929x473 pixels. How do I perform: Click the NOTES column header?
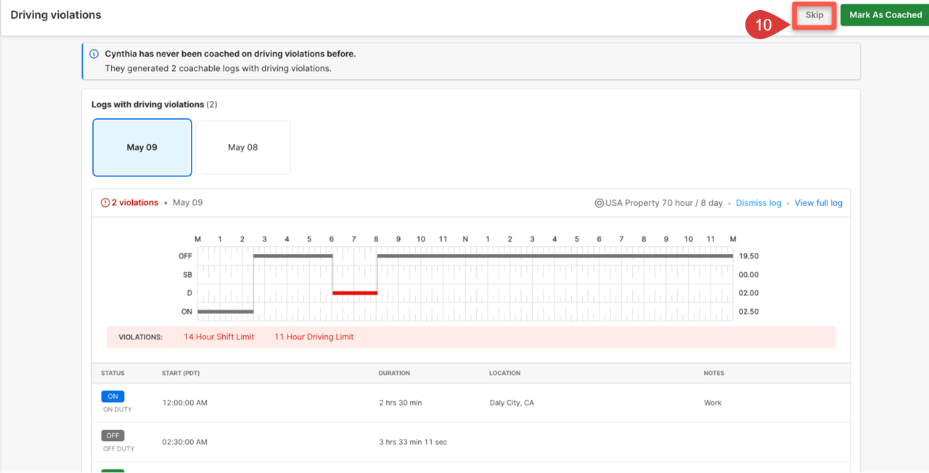click(714, 373)
